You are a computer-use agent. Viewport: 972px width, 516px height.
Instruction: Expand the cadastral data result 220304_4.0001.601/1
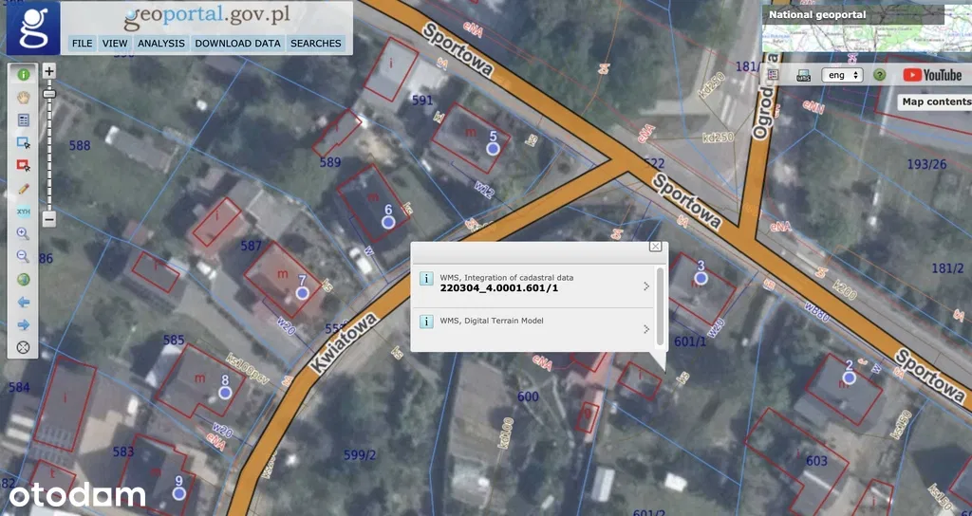pyautogui.click(x=645, y=286)
